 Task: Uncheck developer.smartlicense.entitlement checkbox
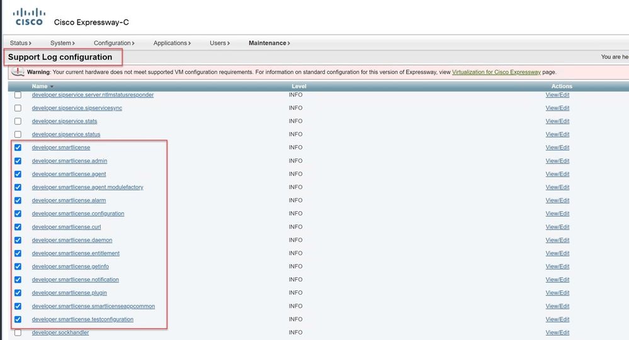(18, 253)
